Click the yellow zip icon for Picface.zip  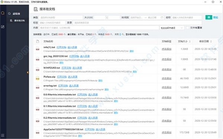click(x=38, y=78)
